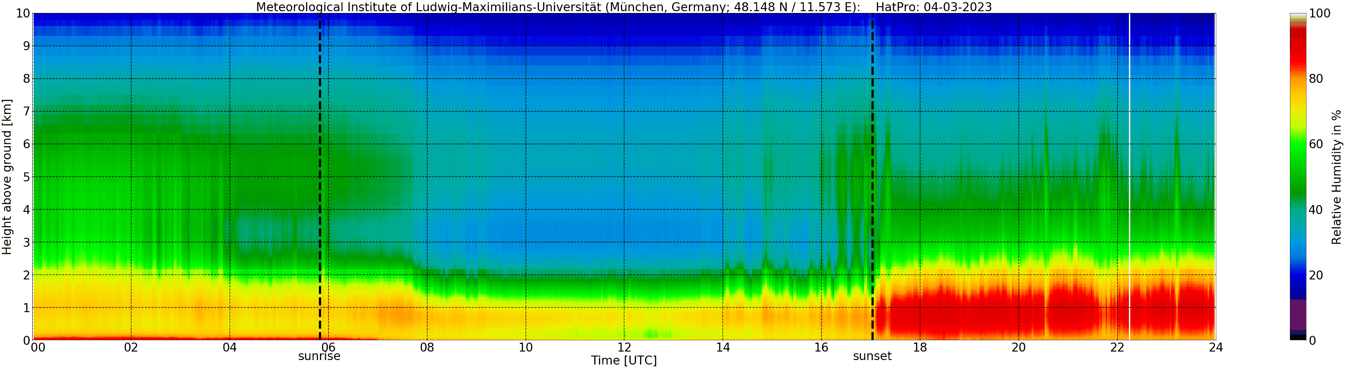The width and height of the screenshot is (1346, 369).
Task: Click the 'Relative Humidity in %' colorbar label
Action: pos(1336,177)
